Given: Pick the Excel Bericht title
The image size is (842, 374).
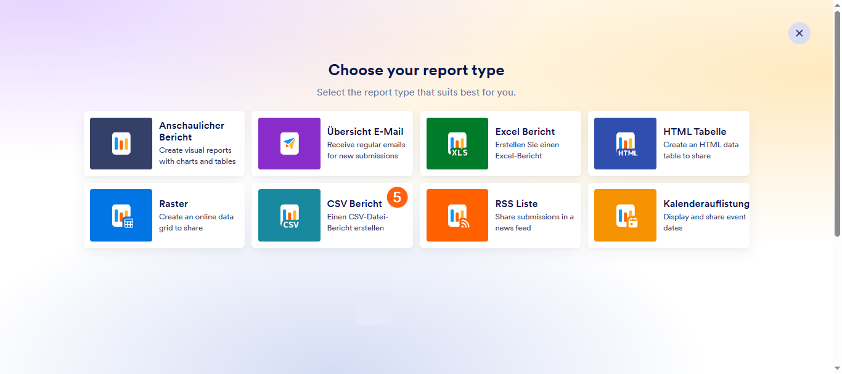Looking at the screenshot, I should click(x=525, y=132).
